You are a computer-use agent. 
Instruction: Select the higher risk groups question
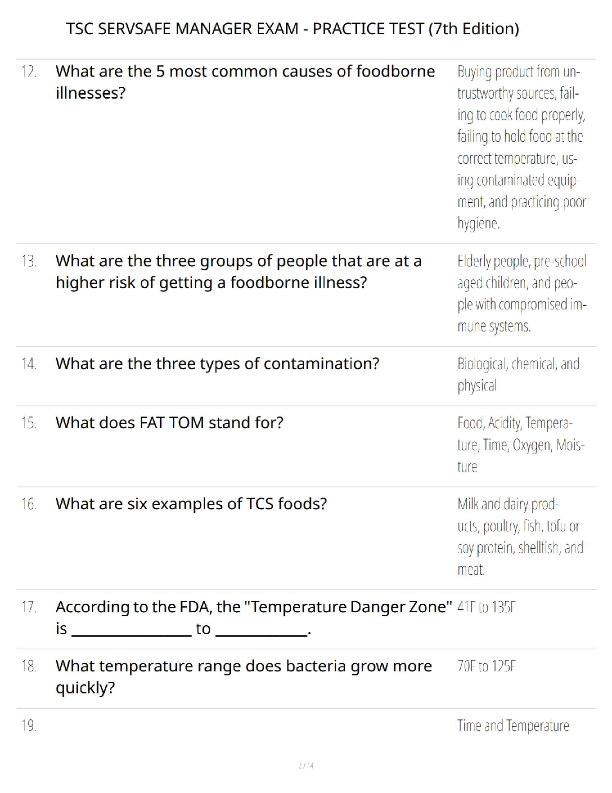238,272
